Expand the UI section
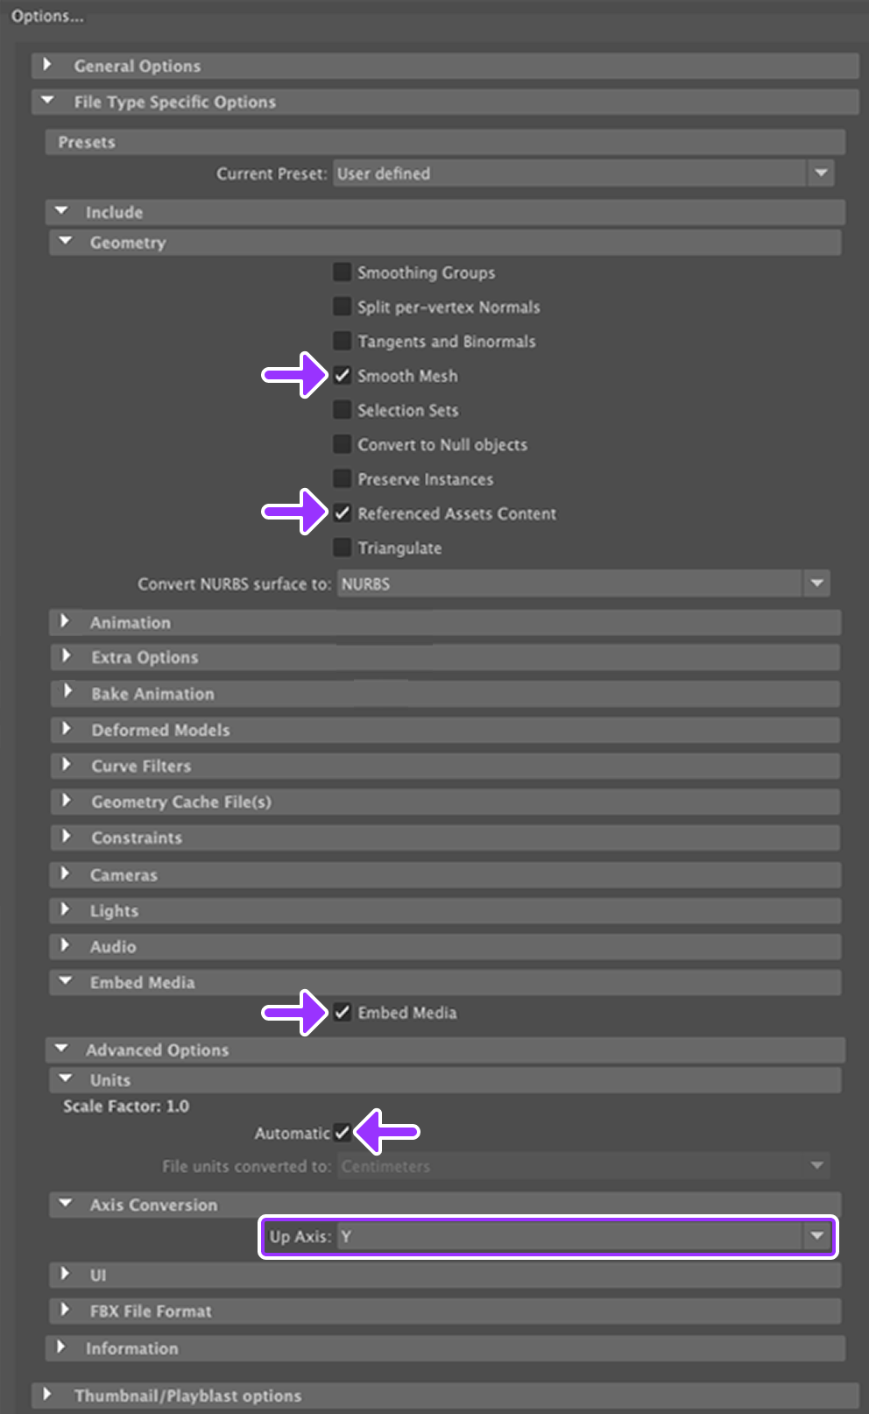Viewport: 869px width, 1414px height. pos(445,1275)
